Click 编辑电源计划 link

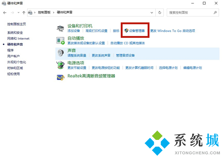point(193,68)
